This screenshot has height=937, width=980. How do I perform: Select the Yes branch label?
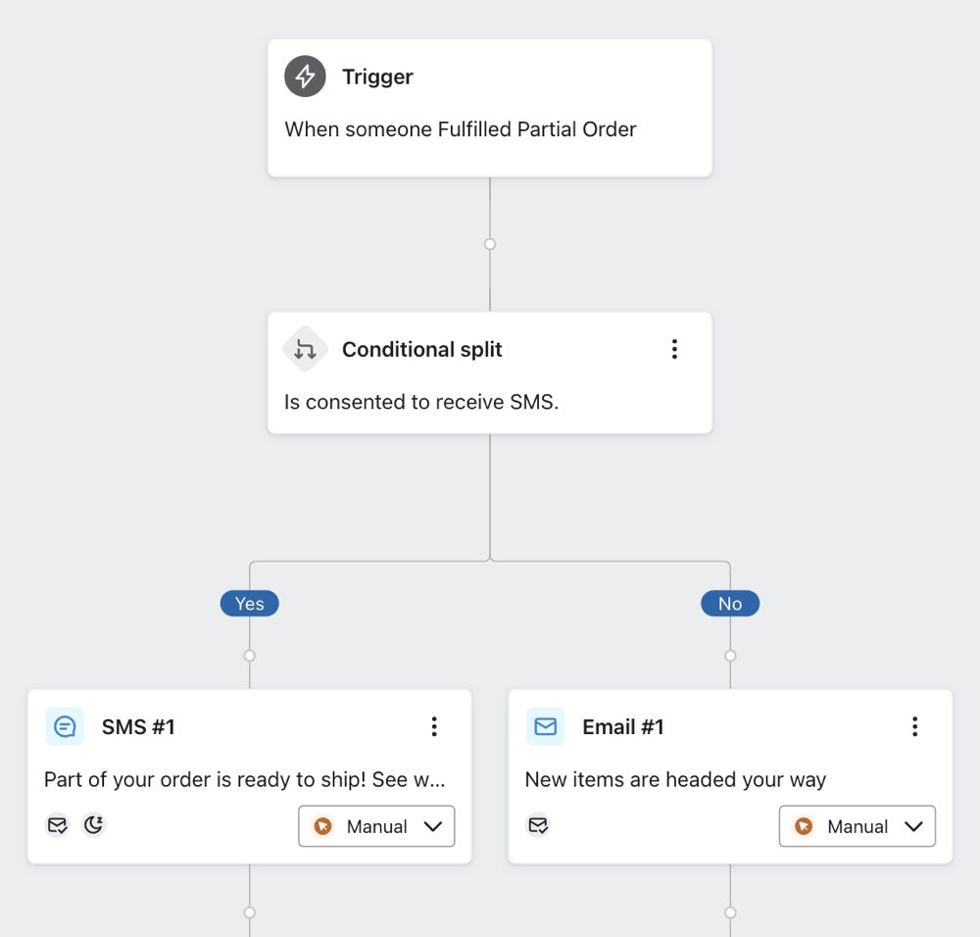pos(249,603)
